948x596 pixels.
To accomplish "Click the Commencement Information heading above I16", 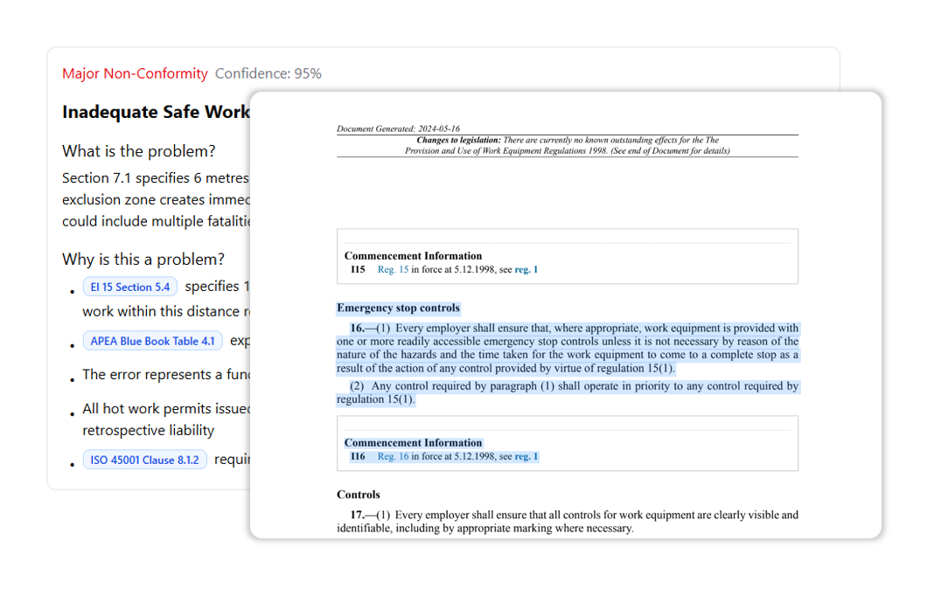I will point(413,443).
